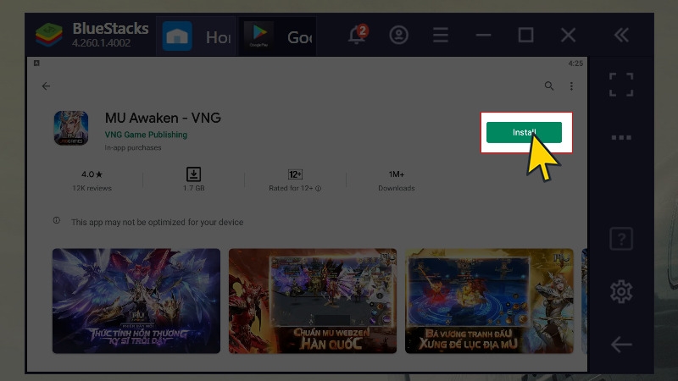Viewport: 678px width, 381px height.
Task: Click the In-app purchases label
Action: click(x=133, y=147)
